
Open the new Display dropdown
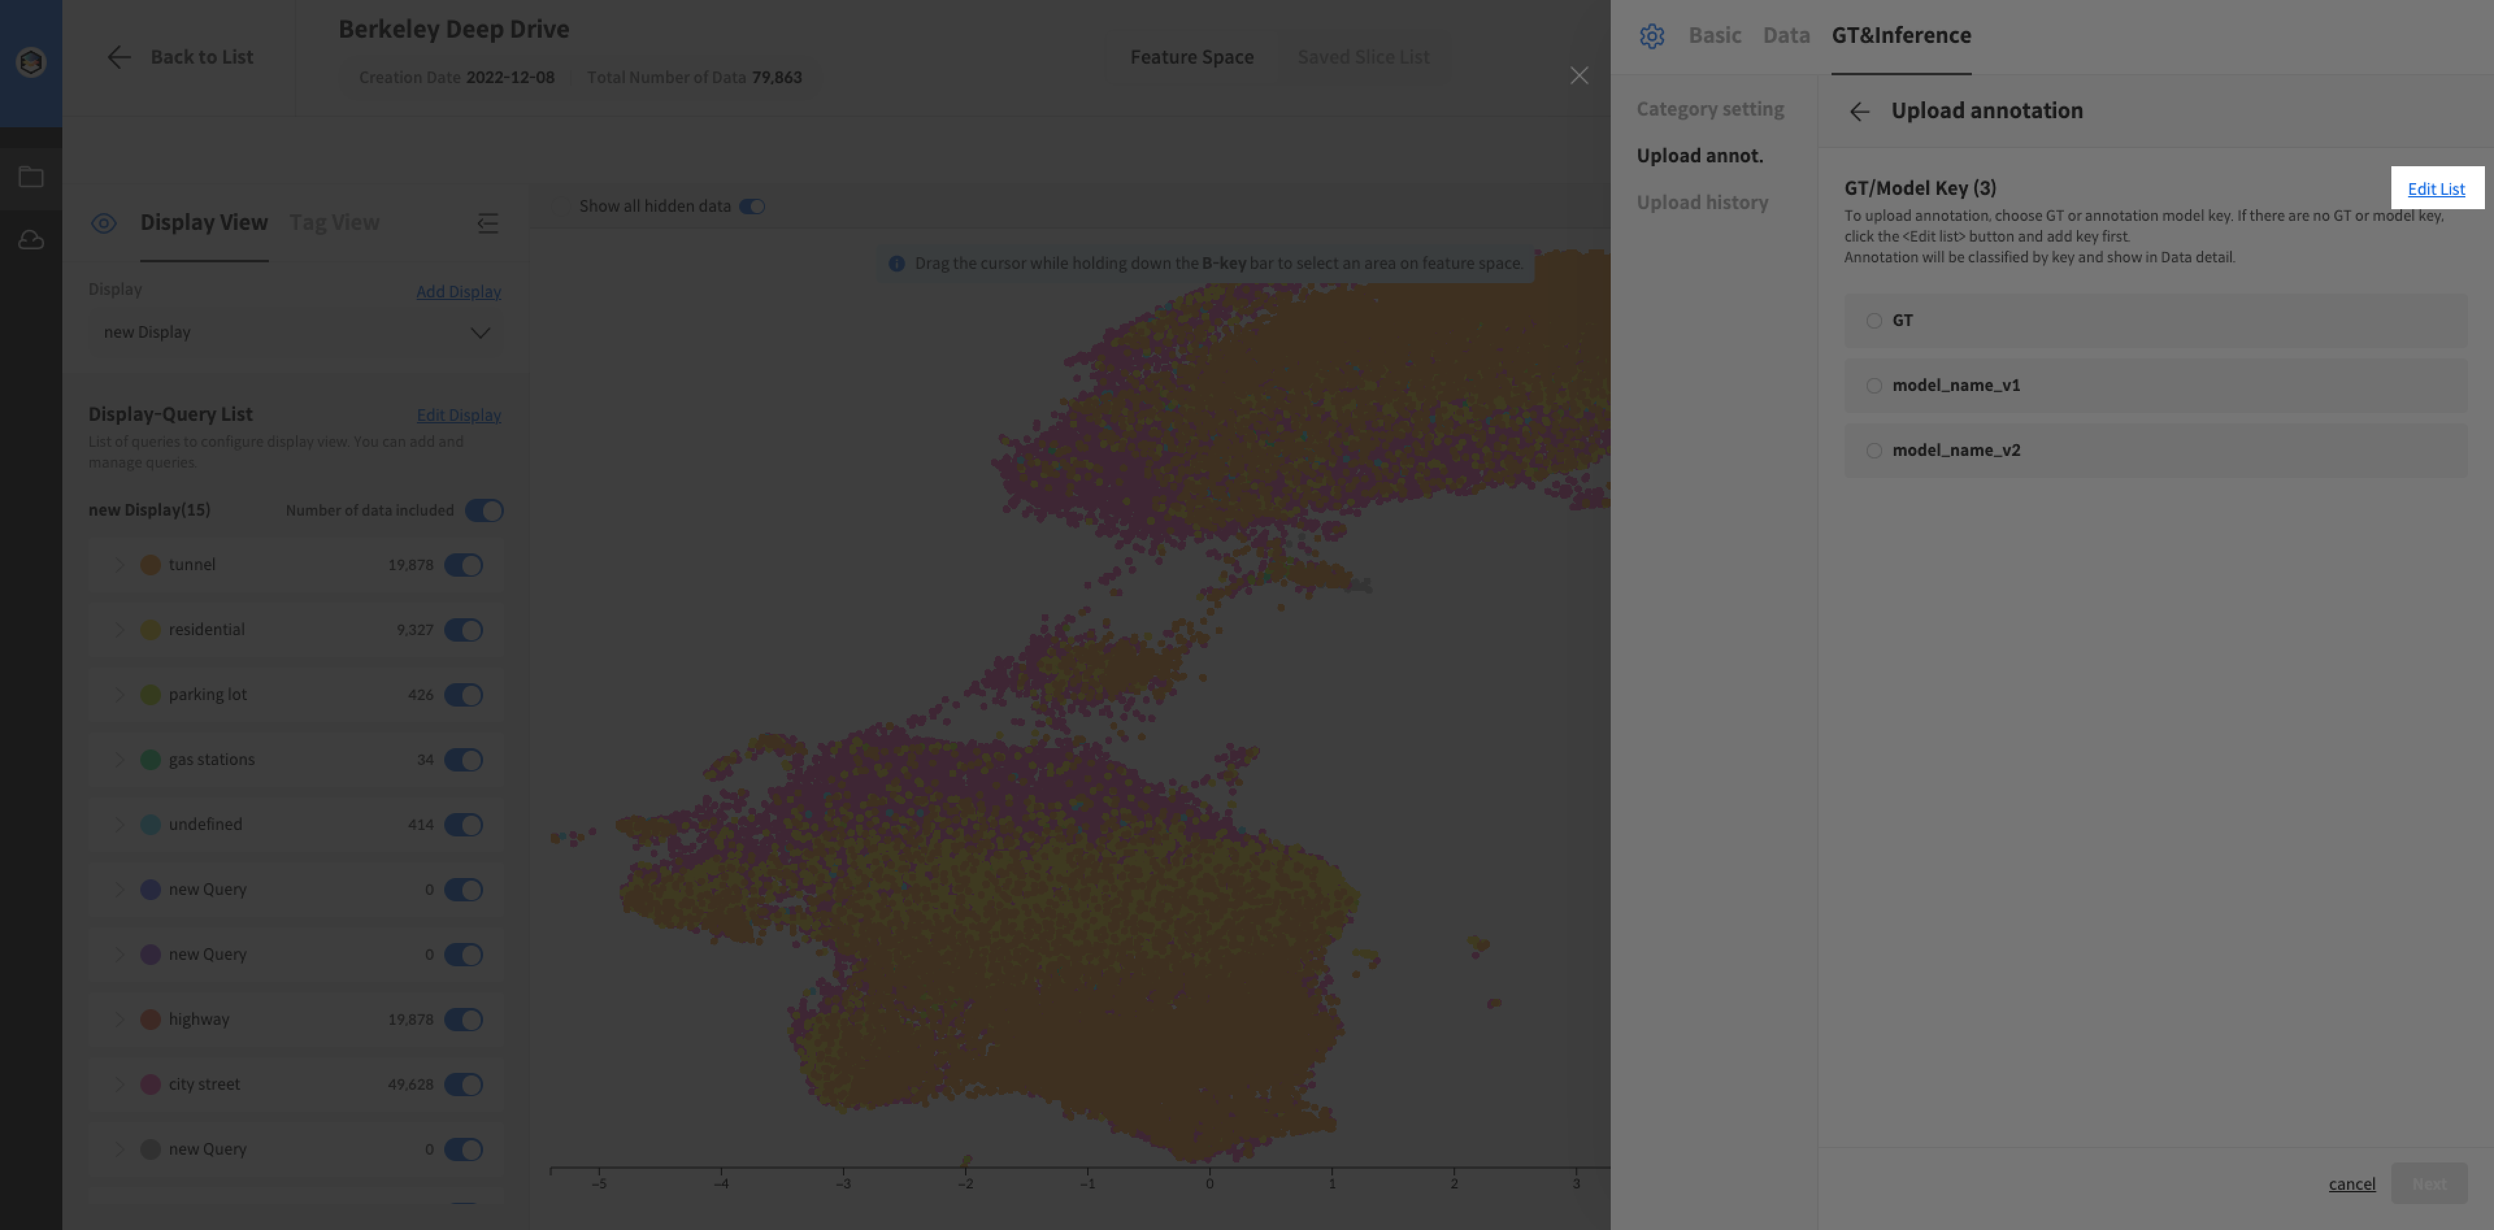point(296,332)
